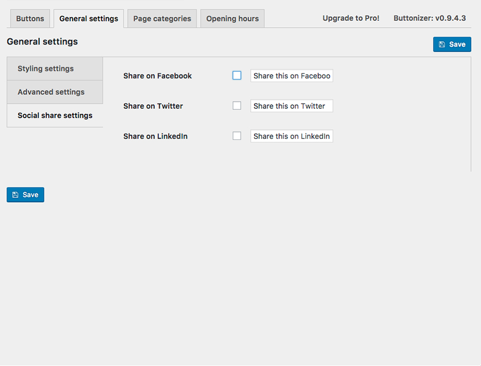Image resolution: width=481 pixels, height=366 pixels.
Task: Edit the LinkedIn share text field
Action: pos(292,137)
